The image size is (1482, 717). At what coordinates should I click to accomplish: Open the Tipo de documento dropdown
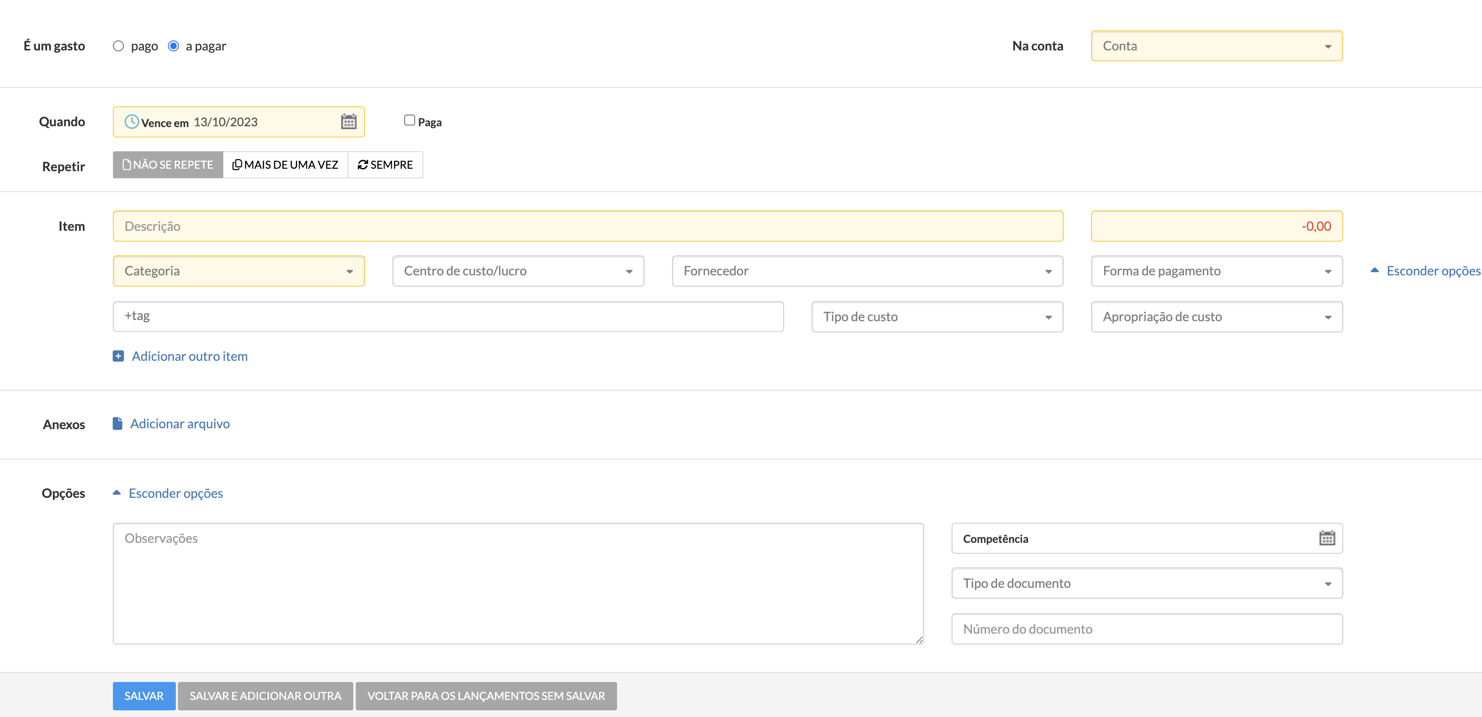click(1147, 584)
